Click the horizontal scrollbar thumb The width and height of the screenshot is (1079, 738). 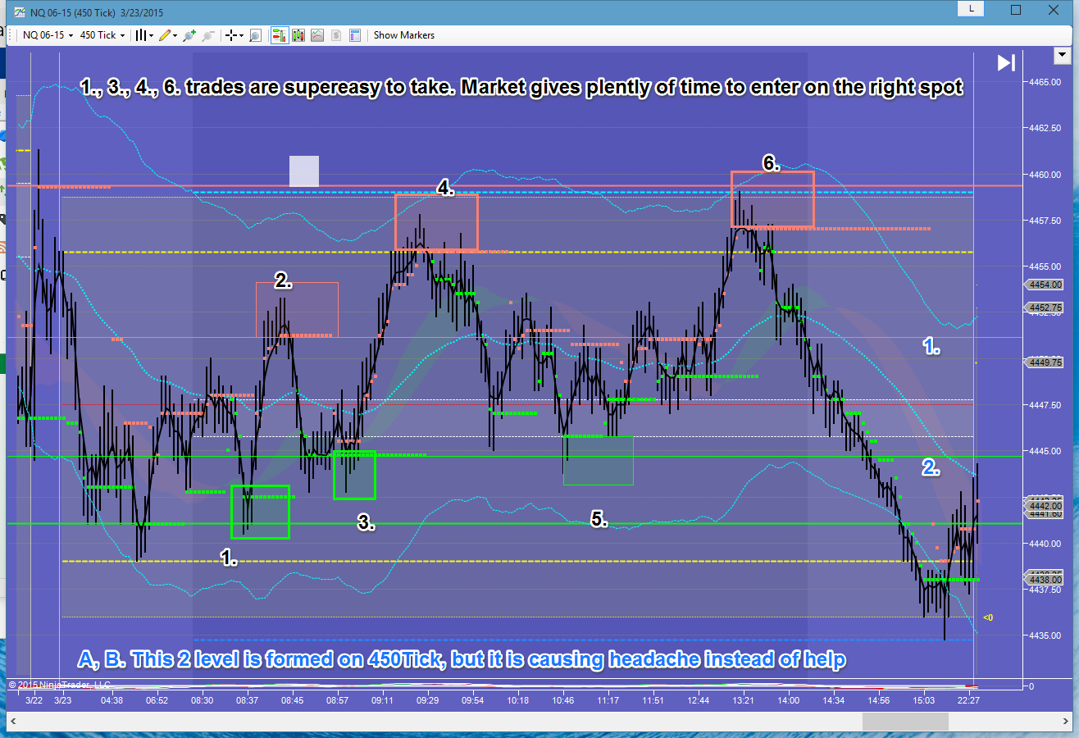[905, 722]
